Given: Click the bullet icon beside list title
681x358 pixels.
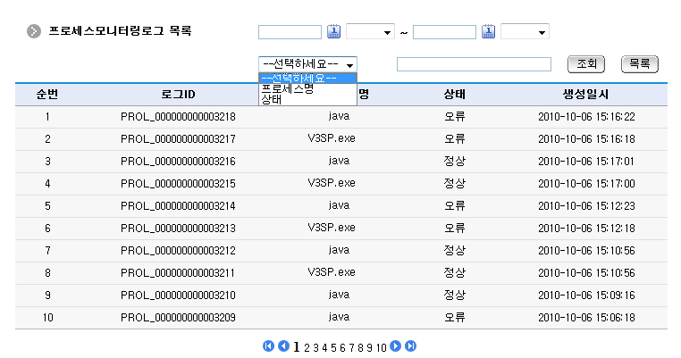Looking at the screenshot, I should (34, 31).
